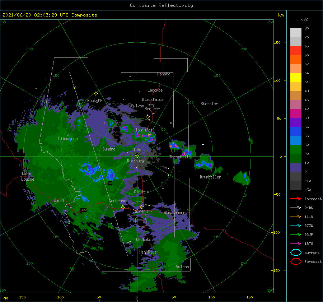Click the Drumheller label
The image size is (323, 302).
coord(210,177)
